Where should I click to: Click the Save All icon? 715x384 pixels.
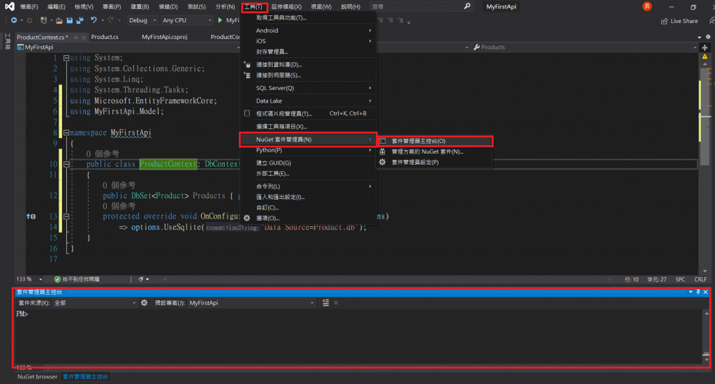pos(80,20)
